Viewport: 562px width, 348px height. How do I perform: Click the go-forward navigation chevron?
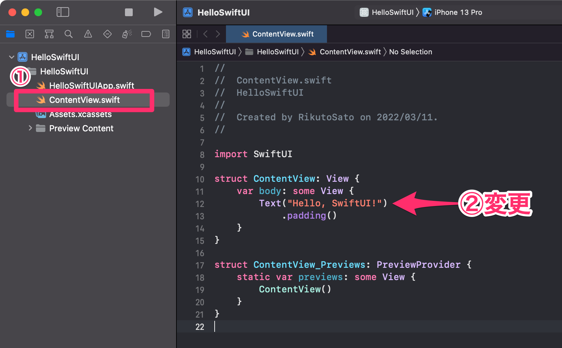[x=218, y=34]
